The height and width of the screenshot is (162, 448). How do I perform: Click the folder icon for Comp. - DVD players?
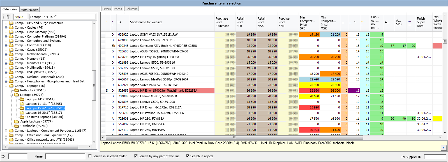[x=11, y=72]
